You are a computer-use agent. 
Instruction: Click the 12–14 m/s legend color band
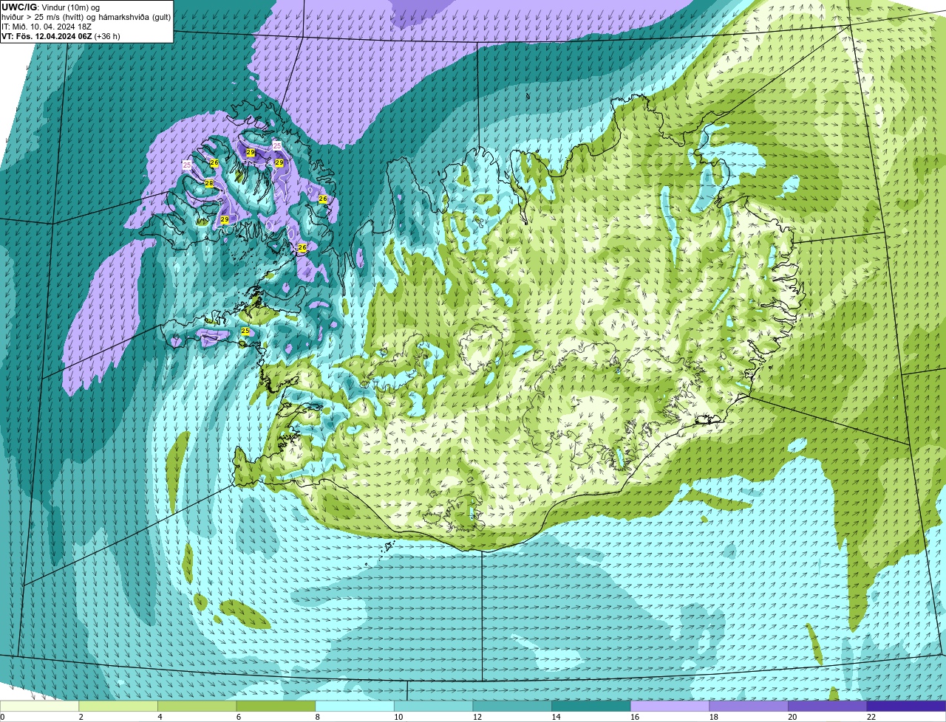(x=512, y=706)
